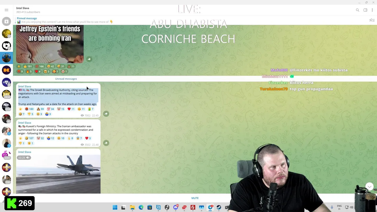
Task: Open File Explorer from the taskbar
Action: point(132,207)
